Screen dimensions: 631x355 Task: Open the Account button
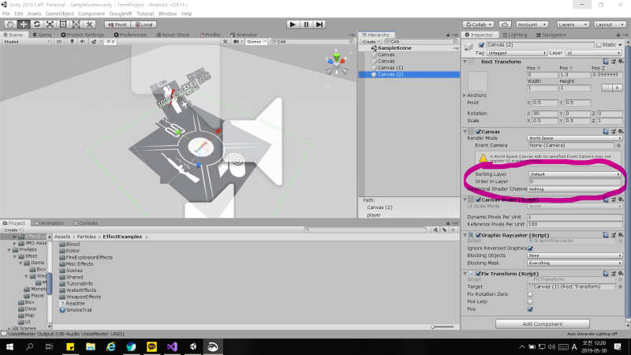pos(532,24)
